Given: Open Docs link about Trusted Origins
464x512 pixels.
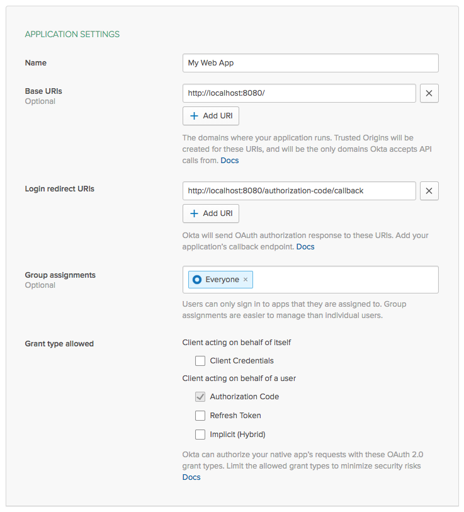Looking at the screenshot, I should (x=229, y=161).
